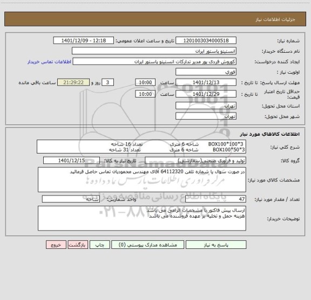This screenshot has height=300, width=311.
Task: Click the general description box with BOX100*100*3
Action: (141, 146)
